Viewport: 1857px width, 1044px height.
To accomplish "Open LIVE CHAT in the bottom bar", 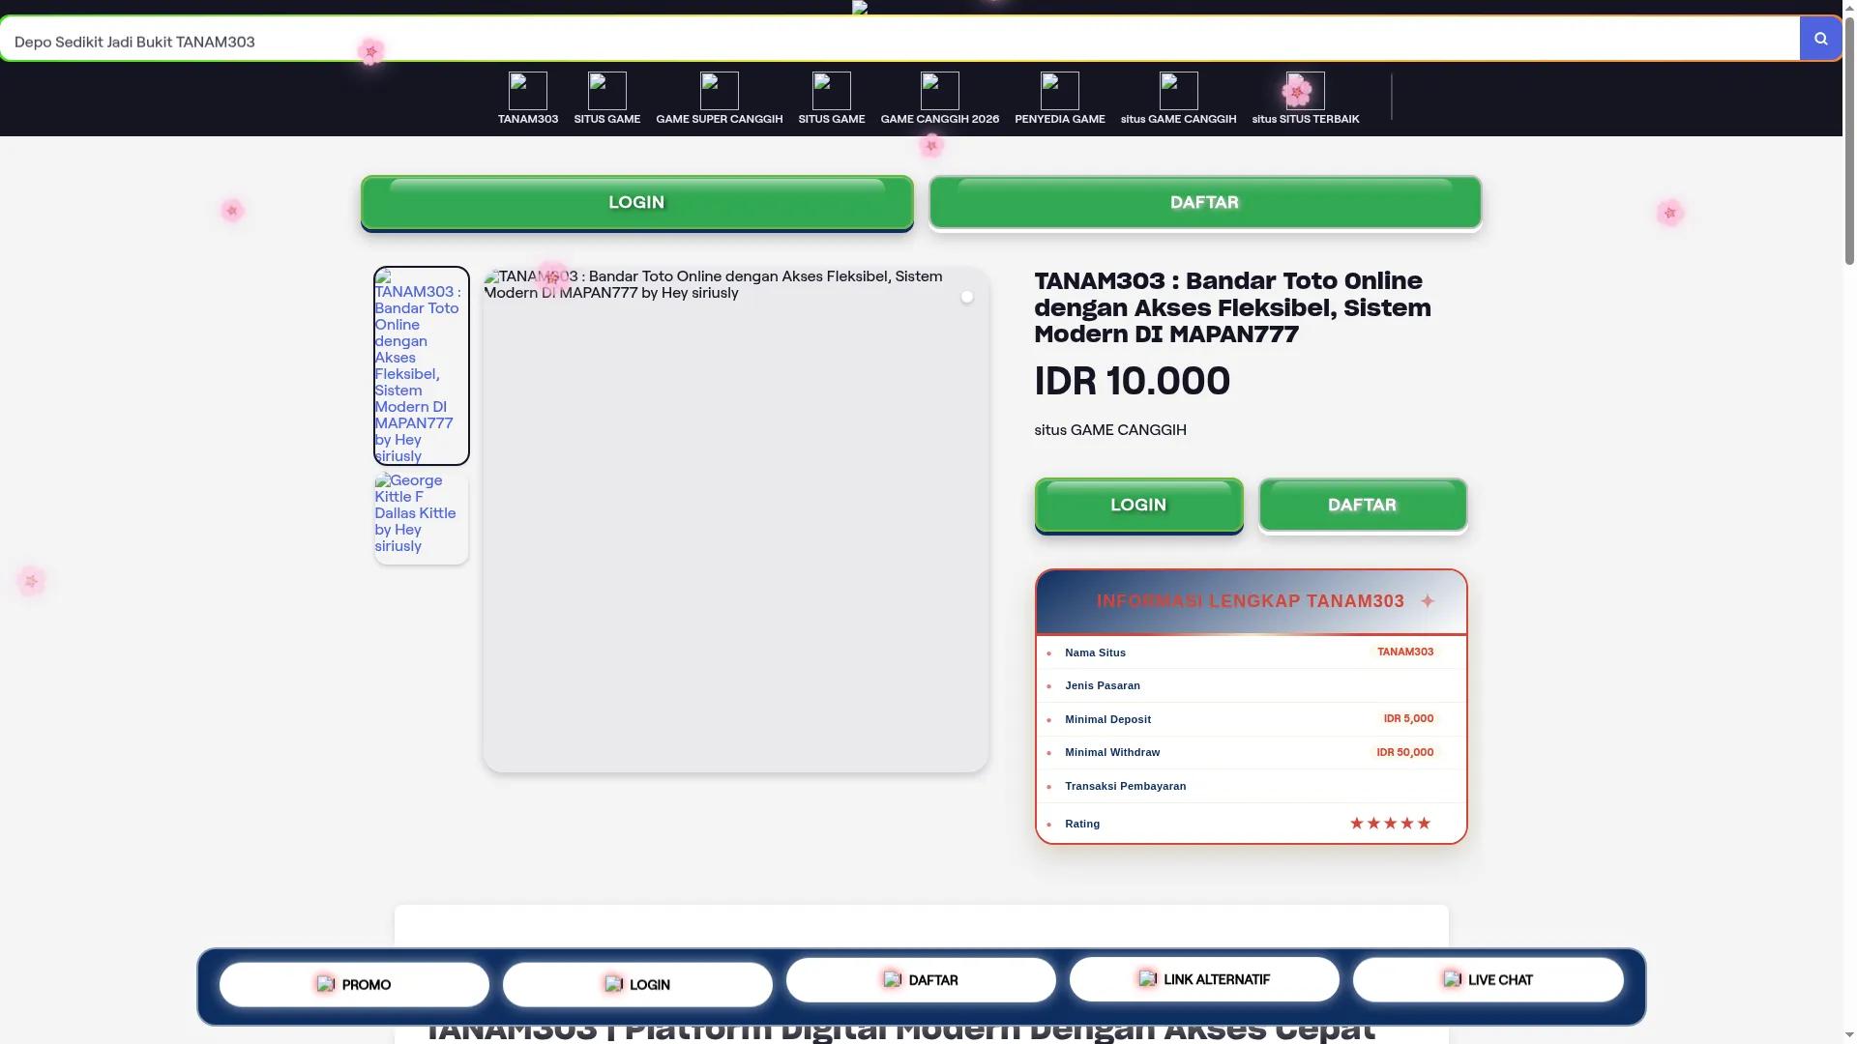I will 1488,979.
